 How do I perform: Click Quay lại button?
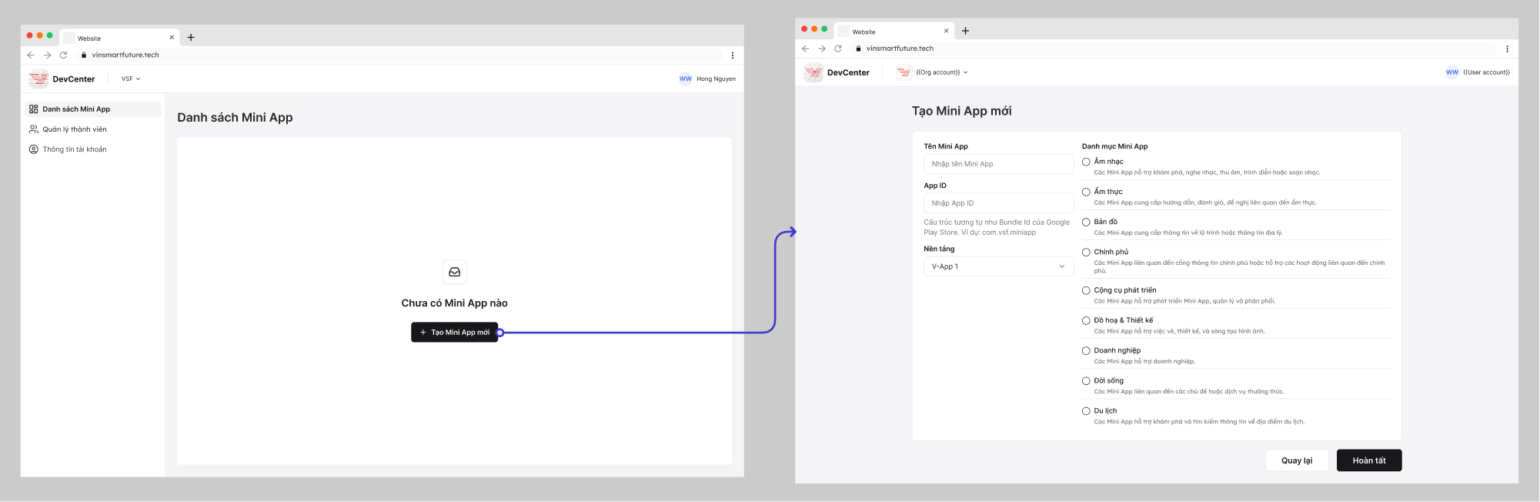(x=1297, y=460)
